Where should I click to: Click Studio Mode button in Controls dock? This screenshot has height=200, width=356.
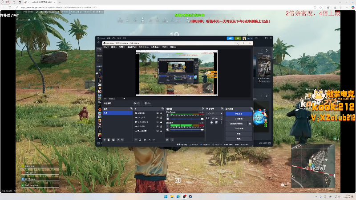point(239,128)
